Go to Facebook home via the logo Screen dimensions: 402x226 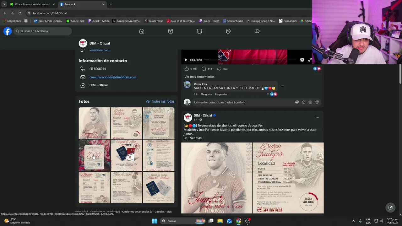click(8, 31)
